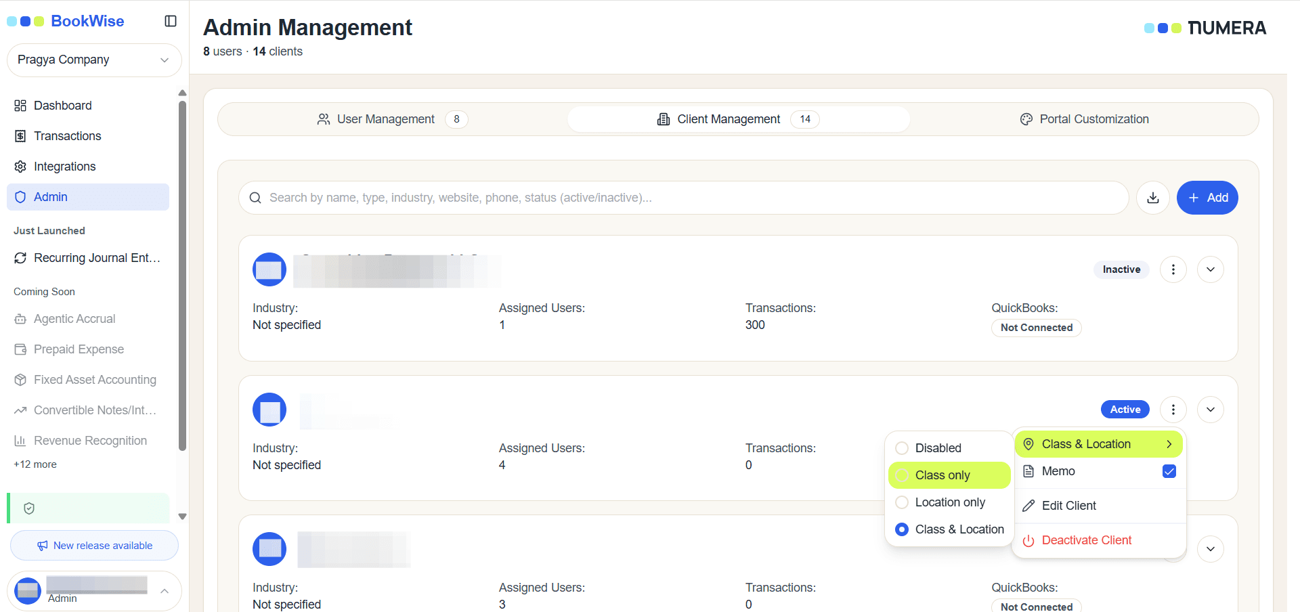Expand the Active client card
Image resolution: width=1300 pixels, height=612 pixels.
coord(1211,410)
